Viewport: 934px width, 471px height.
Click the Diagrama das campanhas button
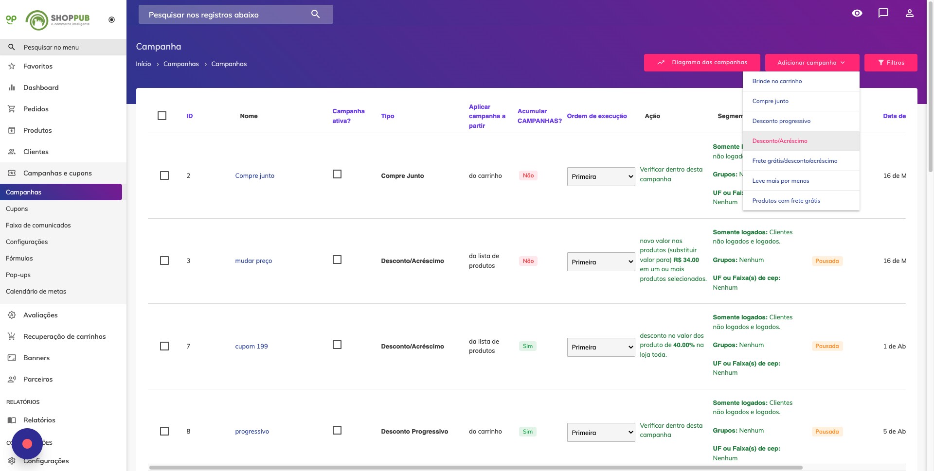(x=702, y=63)
